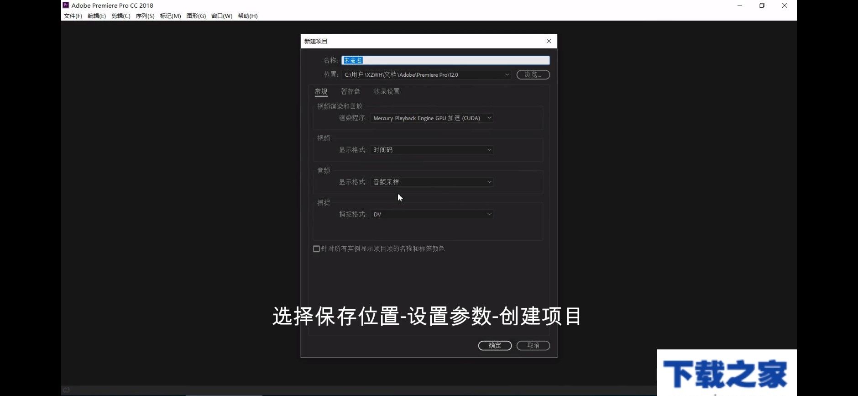Open the 标记(M) menu

coord(170,16)
